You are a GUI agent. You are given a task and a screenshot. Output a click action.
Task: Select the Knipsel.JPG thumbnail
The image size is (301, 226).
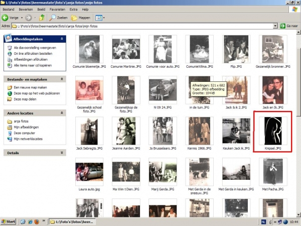click(273, 131)
